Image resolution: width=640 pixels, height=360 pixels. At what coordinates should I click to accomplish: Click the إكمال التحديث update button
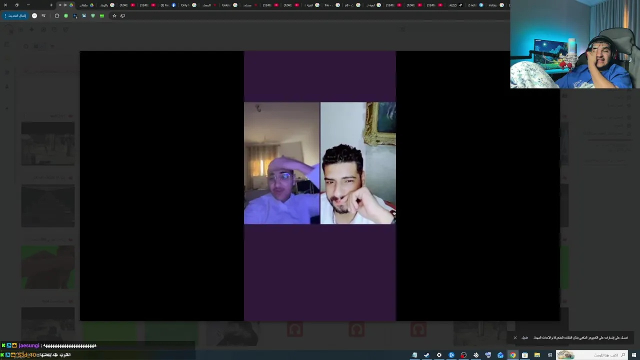tap(15, 15)
